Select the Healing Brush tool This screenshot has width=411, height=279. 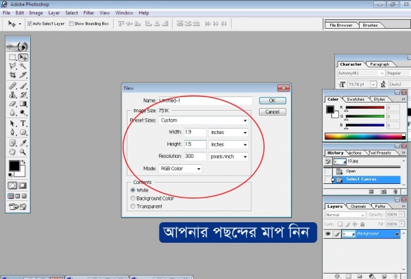12,86
